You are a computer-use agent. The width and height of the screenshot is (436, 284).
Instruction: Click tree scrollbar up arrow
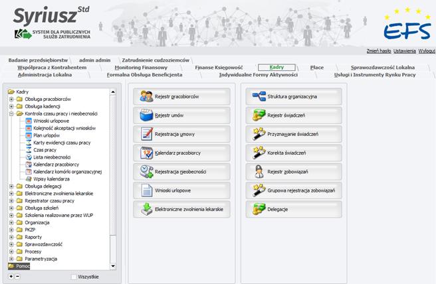click(x=113, y=92)
